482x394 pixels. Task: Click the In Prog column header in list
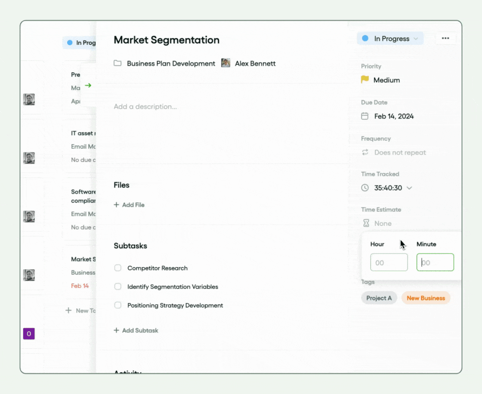pos(80,43)
